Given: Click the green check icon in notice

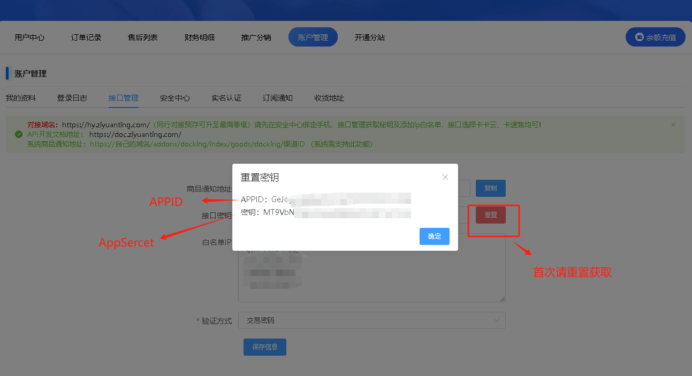Looking at the screenshot, I should coord(19,134).
